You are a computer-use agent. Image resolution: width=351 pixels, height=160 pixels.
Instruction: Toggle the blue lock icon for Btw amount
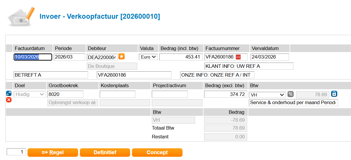pos(334,94)
